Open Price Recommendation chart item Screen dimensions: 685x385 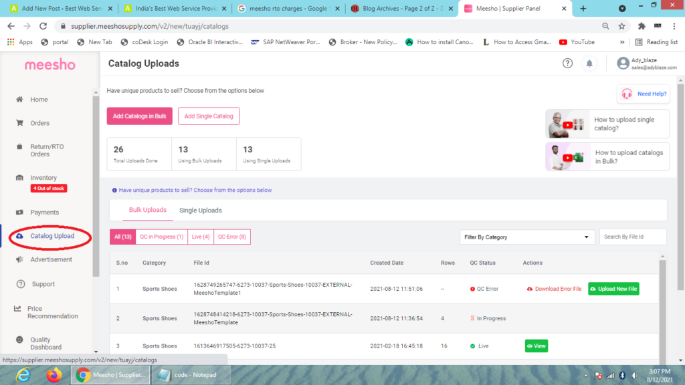[52, 312]
